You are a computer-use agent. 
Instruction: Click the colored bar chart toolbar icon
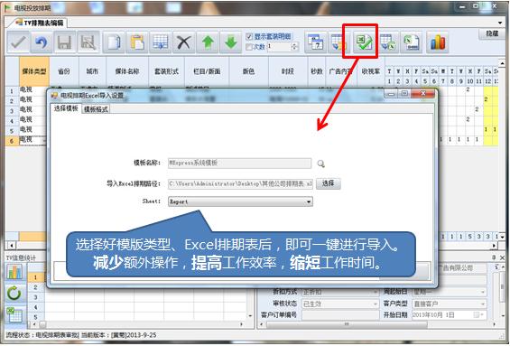pyautogui.click(x=438, y=42)
